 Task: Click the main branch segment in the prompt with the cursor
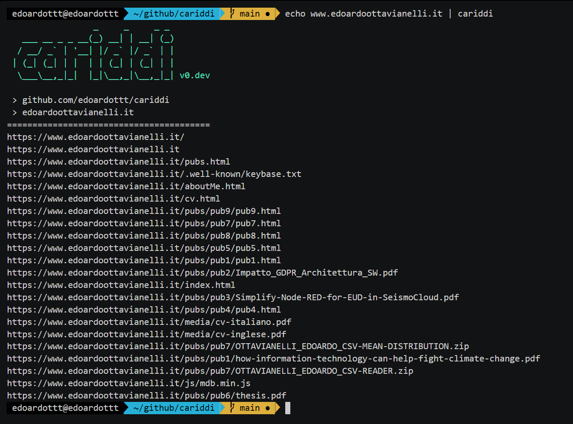click(250, 408)
